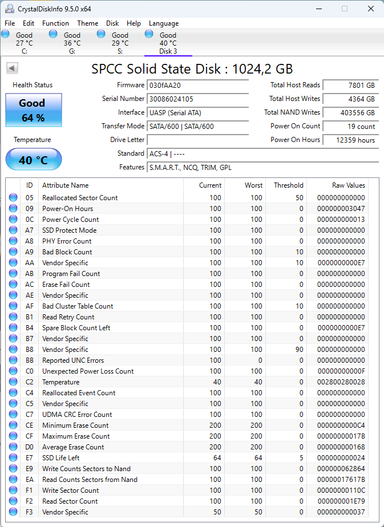Click the empty Drive Letter field

point(198,140)
